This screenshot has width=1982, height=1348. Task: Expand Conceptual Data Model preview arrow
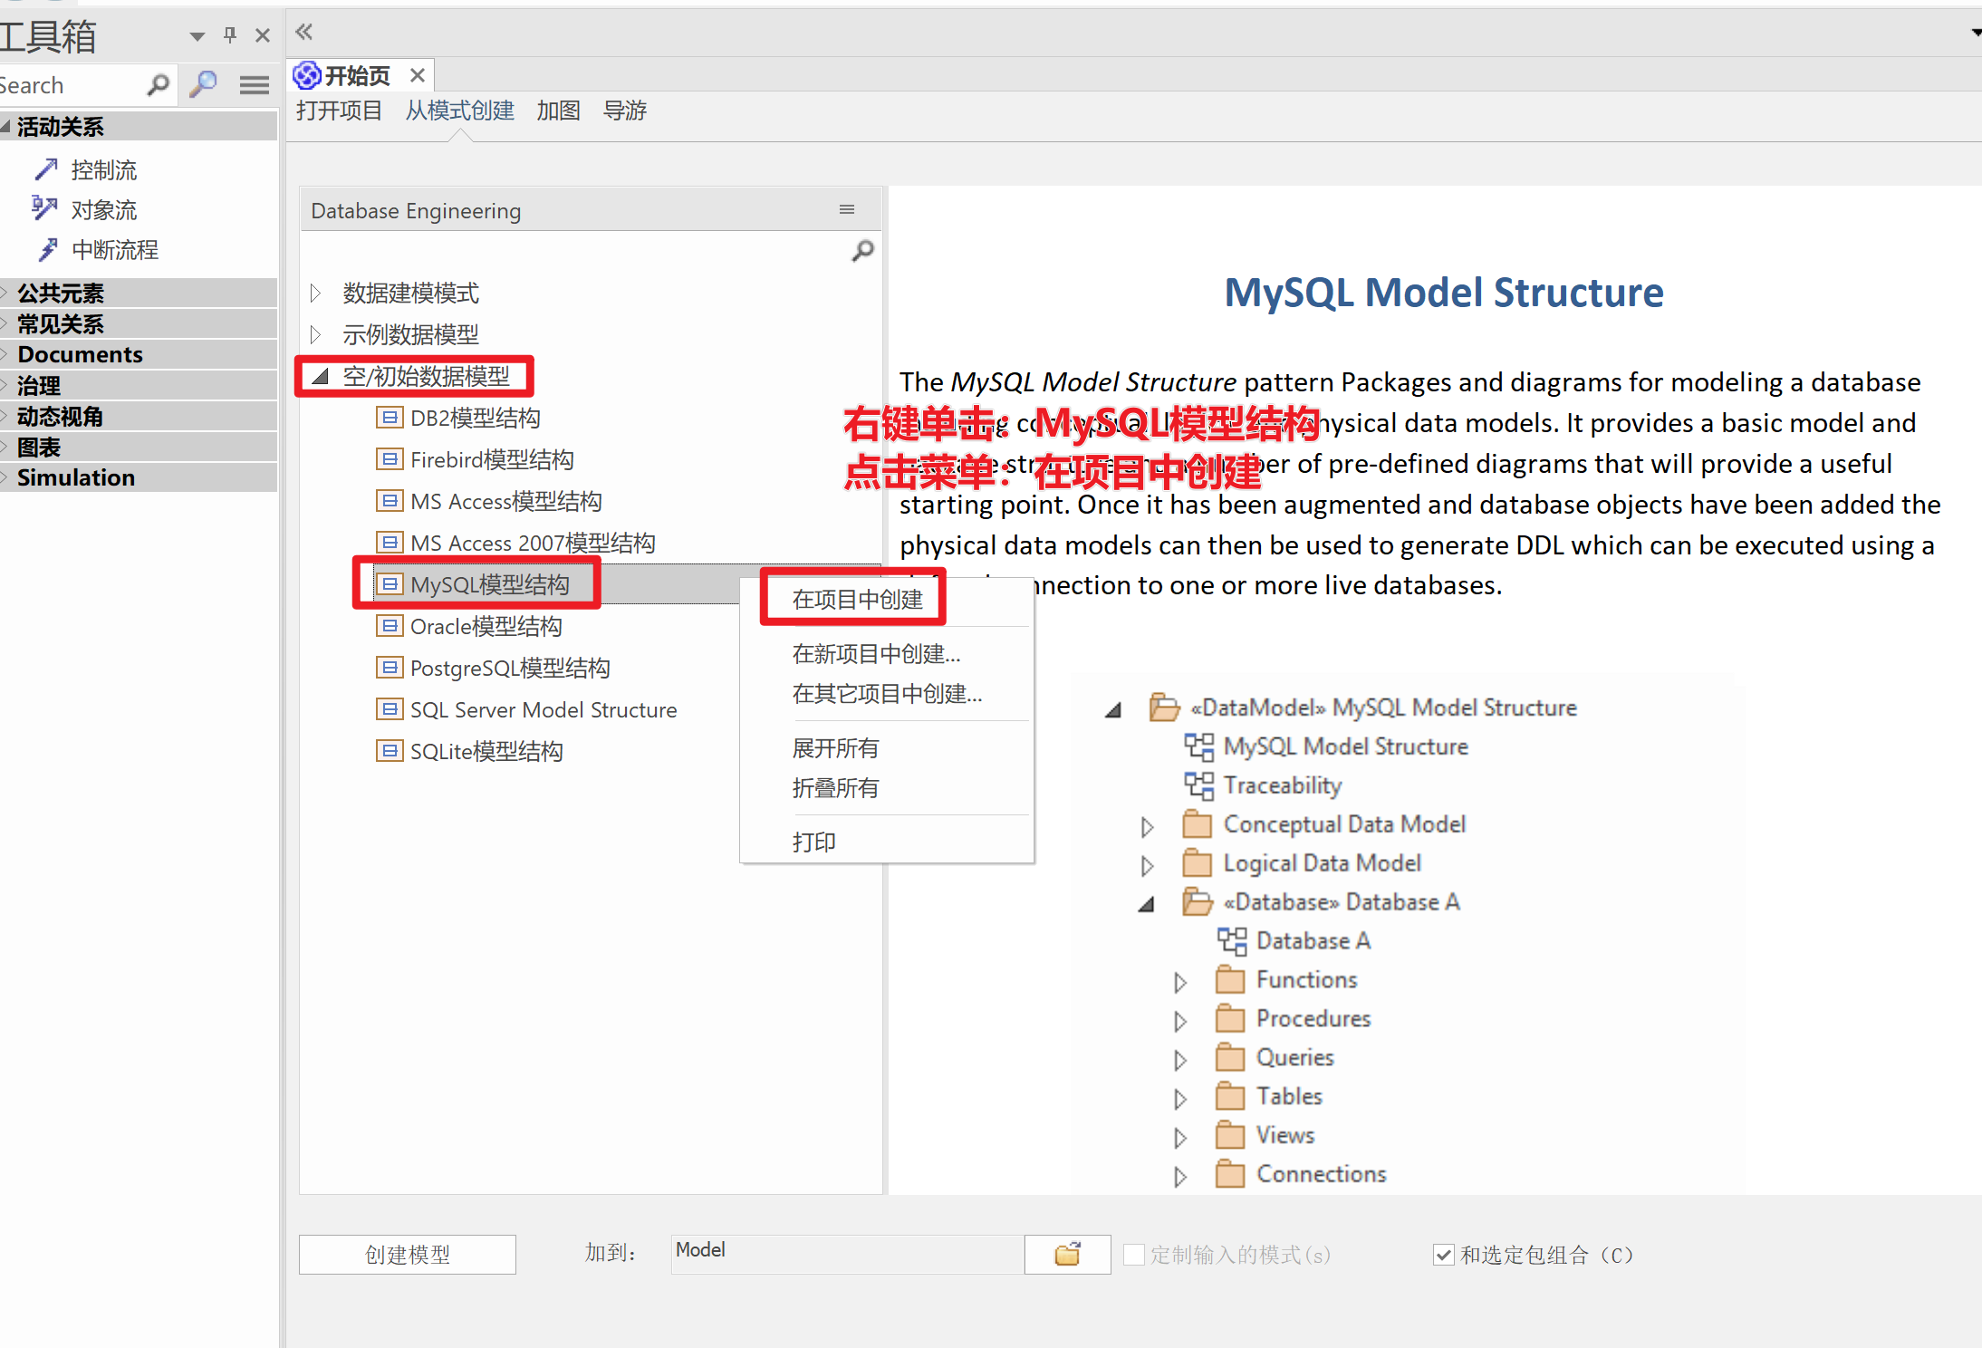pos(1147,826)
